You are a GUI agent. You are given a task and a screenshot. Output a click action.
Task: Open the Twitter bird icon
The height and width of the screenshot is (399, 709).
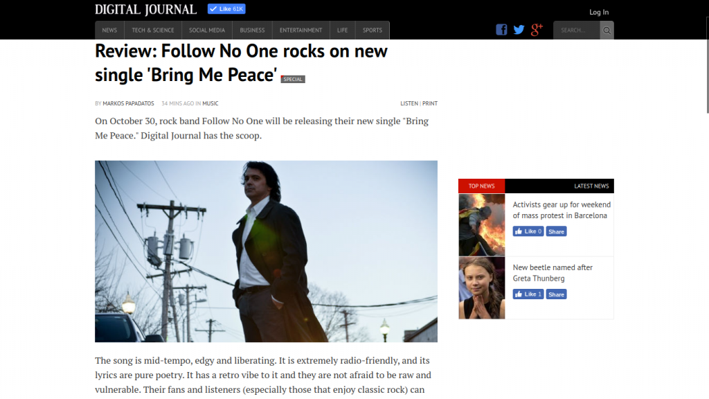coord(519,30)
